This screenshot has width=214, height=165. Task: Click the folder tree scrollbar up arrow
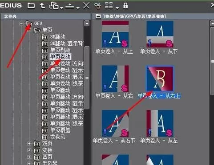coord(87,24)
